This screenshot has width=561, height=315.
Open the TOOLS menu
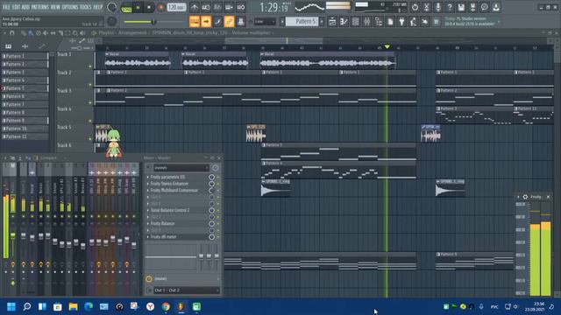coord(85,7)
